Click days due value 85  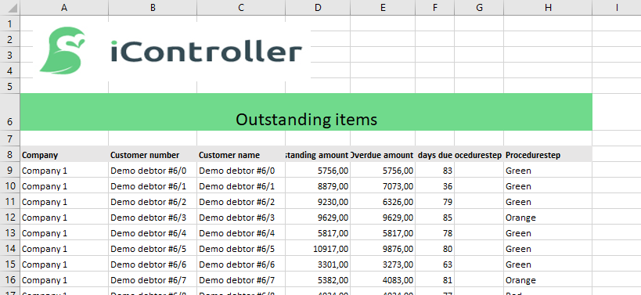click(x=434, y=217)
